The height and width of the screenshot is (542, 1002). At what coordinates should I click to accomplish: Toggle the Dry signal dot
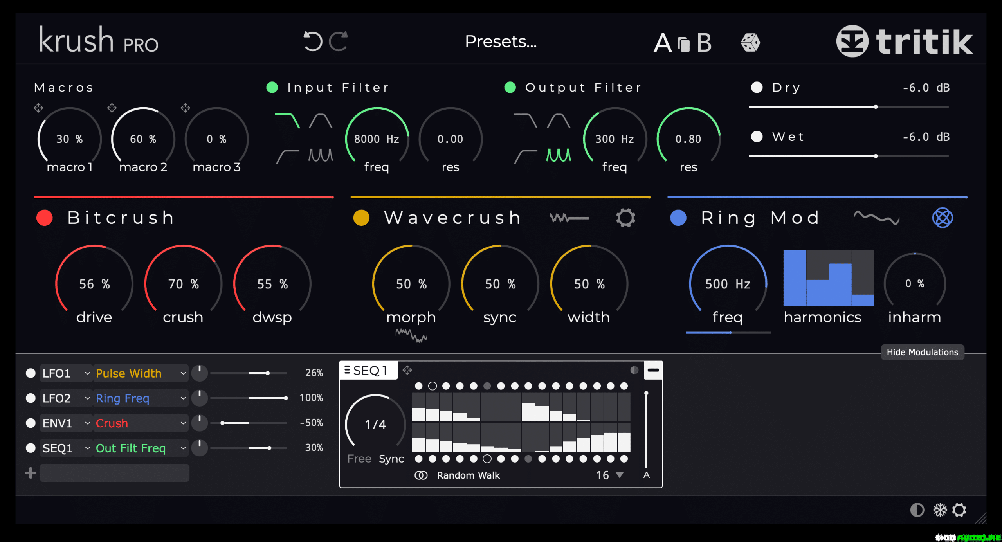click(x=757, y=87)
